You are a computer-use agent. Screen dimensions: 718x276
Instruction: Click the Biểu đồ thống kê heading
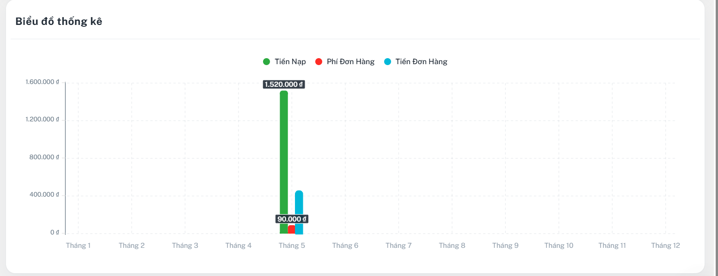[59, 21]
